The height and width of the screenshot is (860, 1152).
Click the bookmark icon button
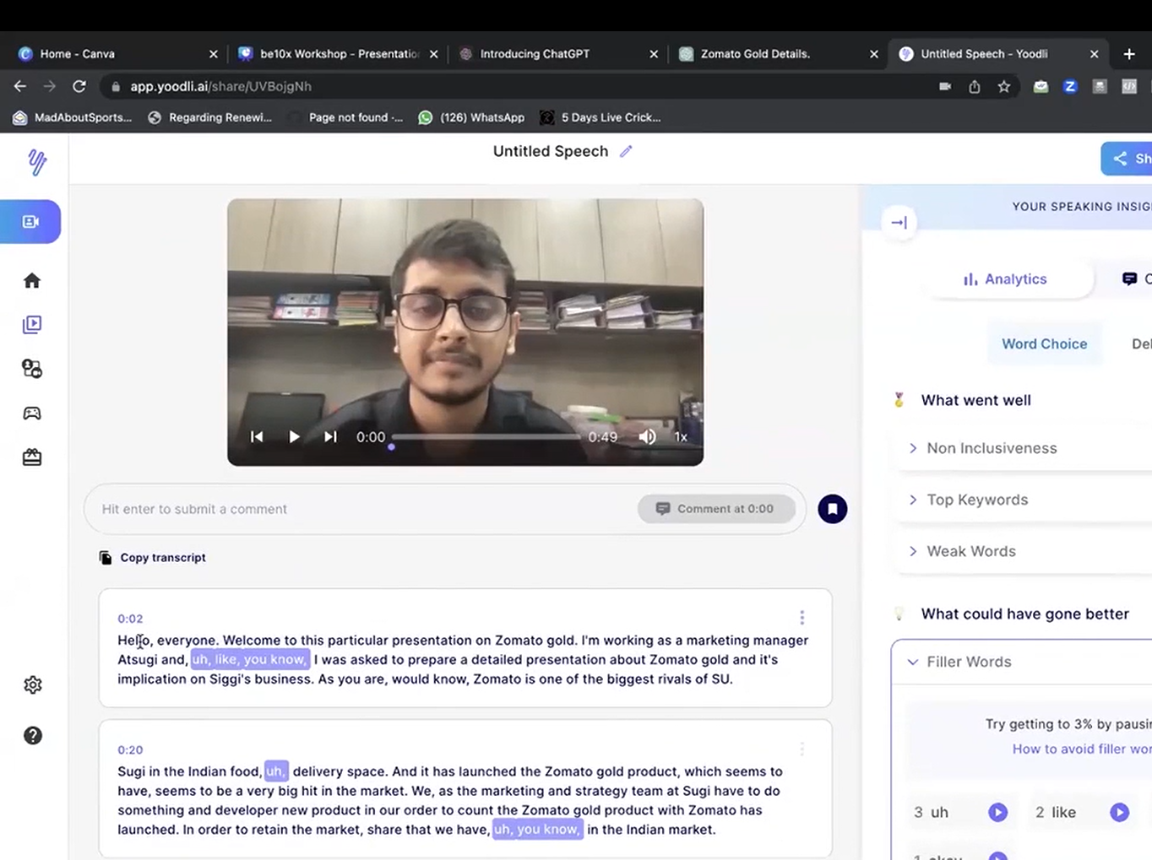pos(832,509)
